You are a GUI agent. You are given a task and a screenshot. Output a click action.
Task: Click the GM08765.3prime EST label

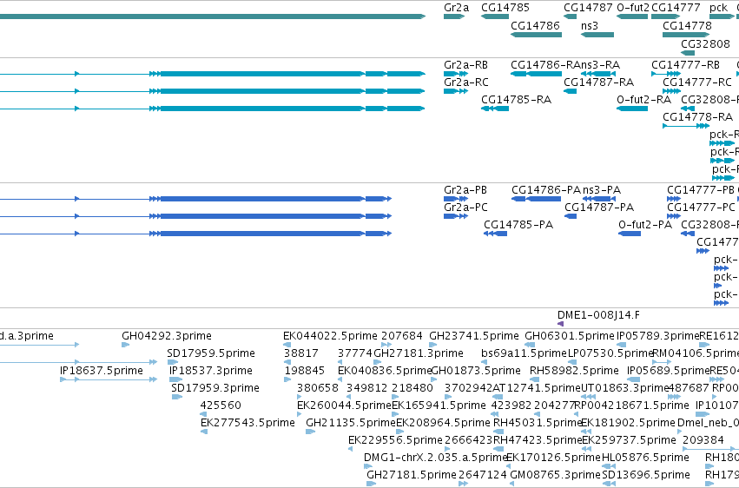pyautogui.click(x=556, y=475)
